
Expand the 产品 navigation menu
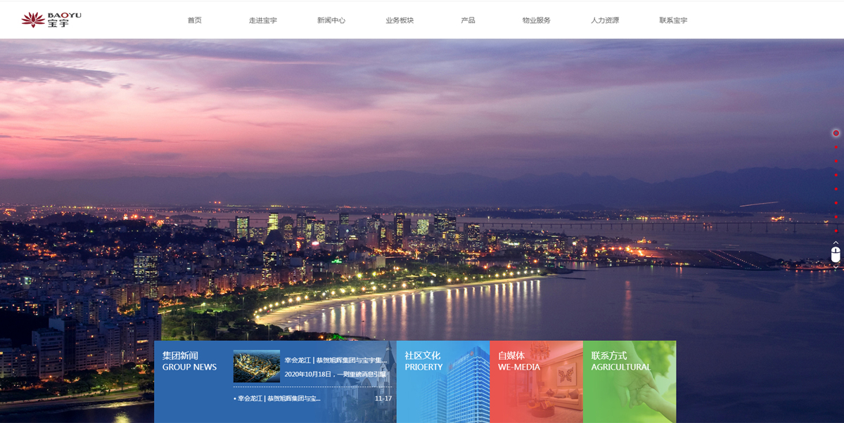click(x=468, y=20)
